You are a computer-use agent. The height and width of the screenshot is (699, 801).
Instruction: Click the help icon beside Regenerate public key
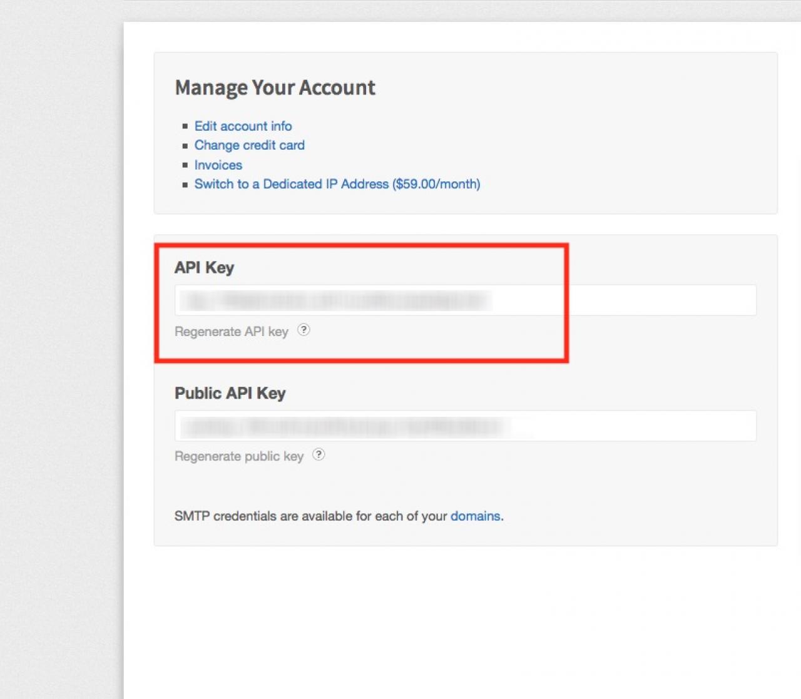319,454
